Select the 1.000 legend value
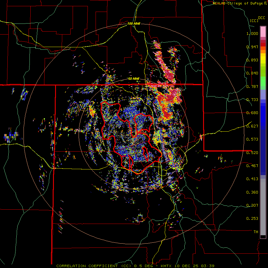 pyautogui.click(x=252, y=33)
